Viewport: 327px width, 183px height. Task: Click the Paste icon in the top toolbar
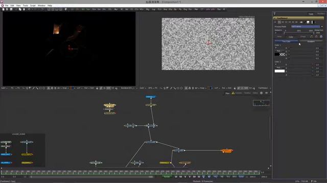(x=24, y=9)
